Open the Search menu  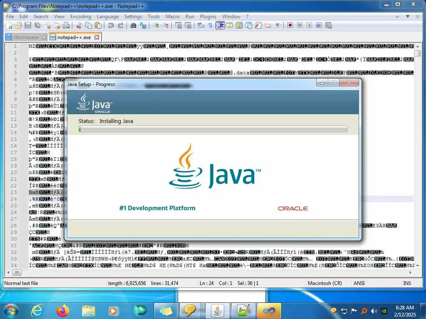pos(41,17)
